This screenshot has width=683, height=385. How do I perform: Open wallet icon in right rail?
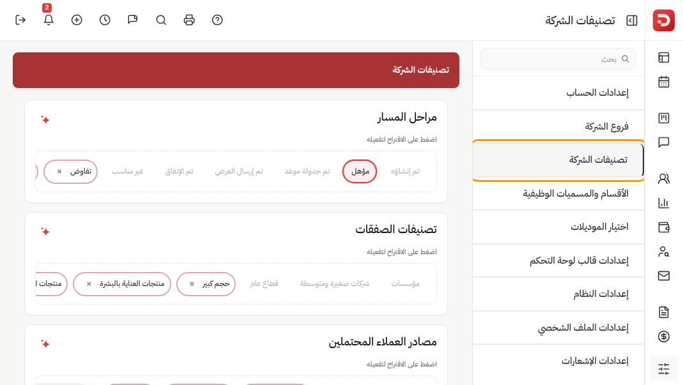click(x=663, y=227)
